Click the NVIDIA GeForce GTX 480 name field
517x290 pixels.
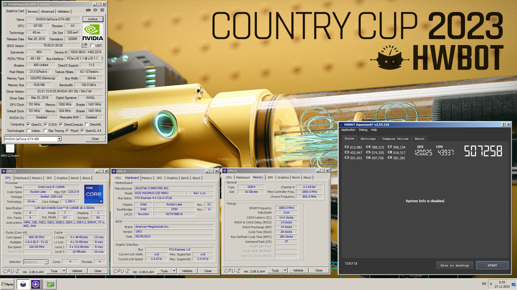point(53,19)
